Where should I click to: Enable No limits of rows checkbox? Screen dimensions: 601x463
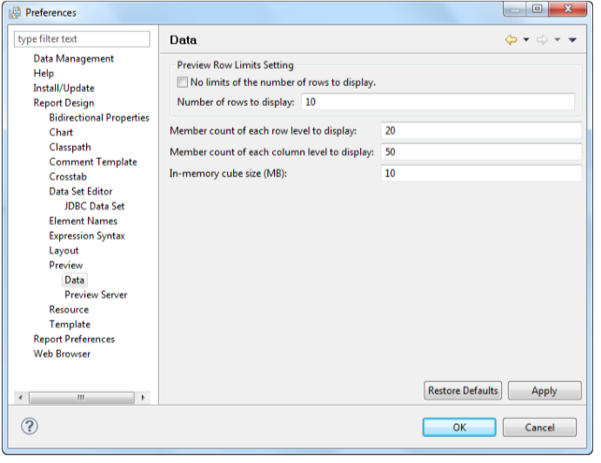coord(183,82)
